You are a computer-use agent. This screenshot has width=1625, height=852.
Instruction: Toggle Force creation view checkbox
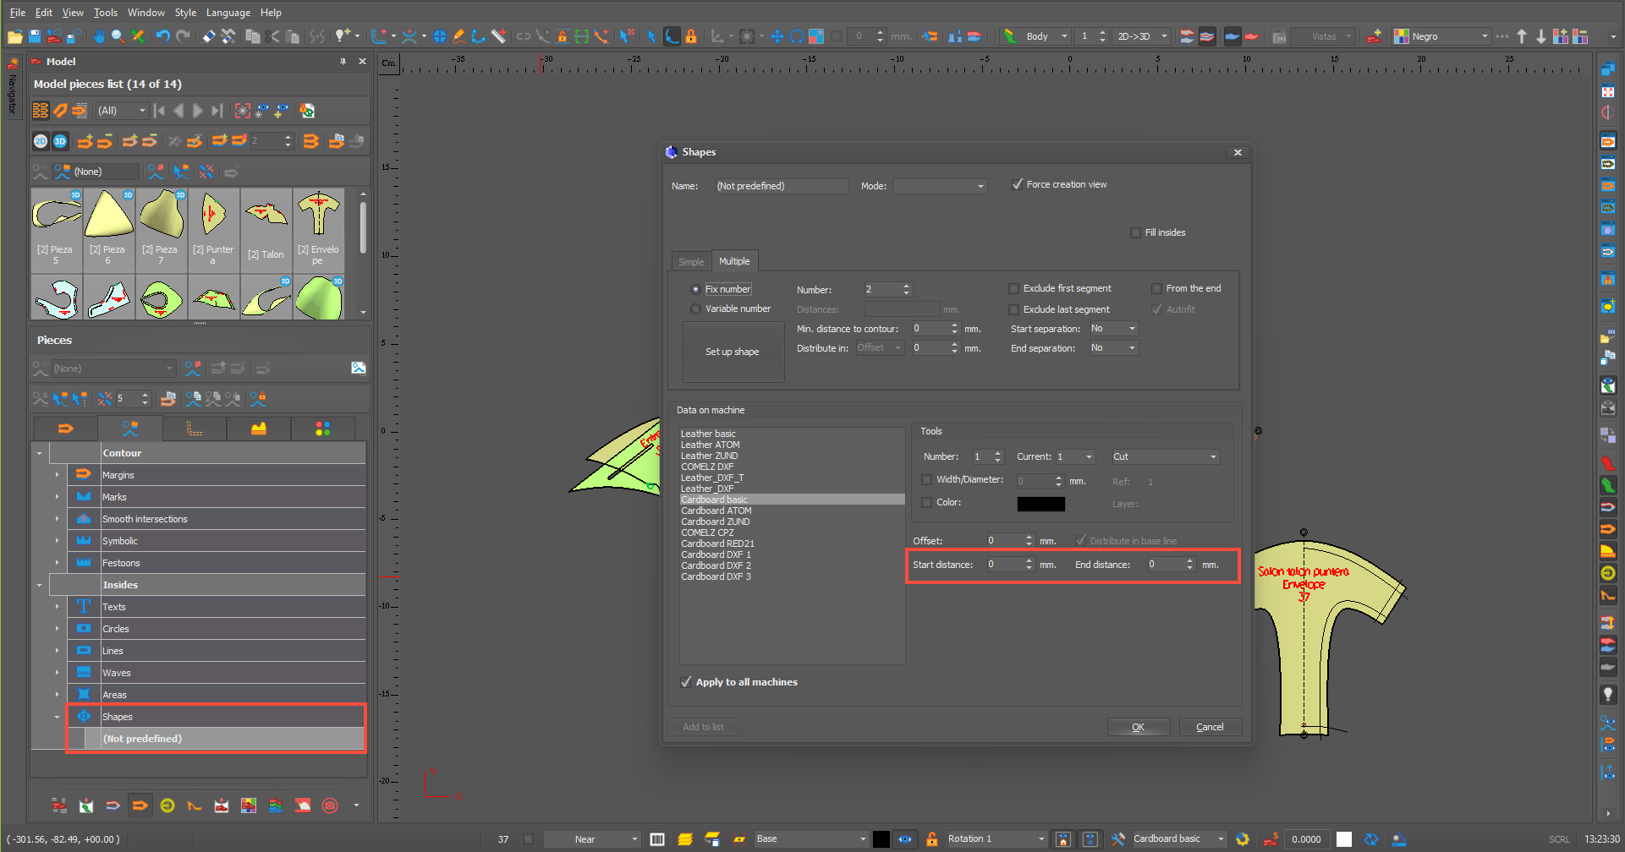point(1018,184)
